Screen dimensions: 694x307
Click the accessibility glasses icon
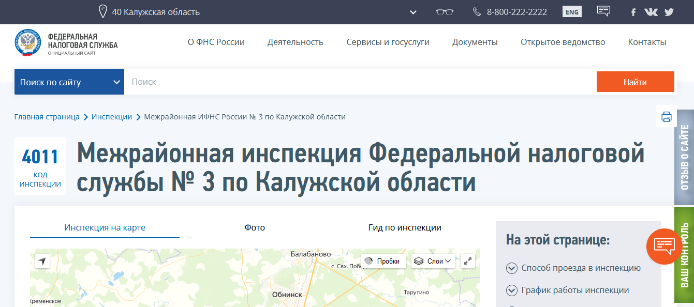click(445, 12)
